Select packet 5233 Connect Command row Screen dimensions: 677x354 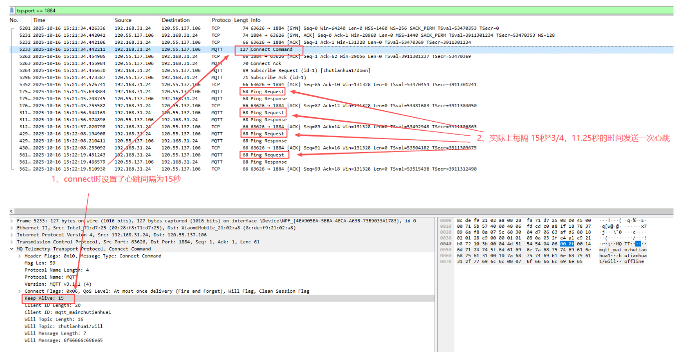[x=341, y=49]
